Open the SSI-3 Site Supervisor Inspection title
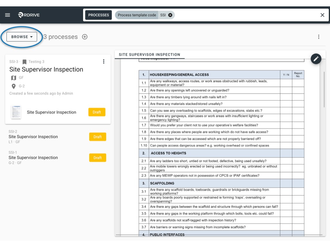The image size is (330, 247). pyautogui.click(x=46, y=69)
